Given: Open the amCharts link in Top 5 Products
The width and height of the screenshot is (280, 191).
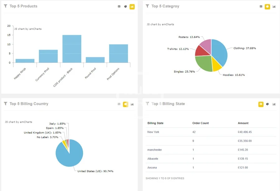Looking at the screenshot, I should coord(28,29).
